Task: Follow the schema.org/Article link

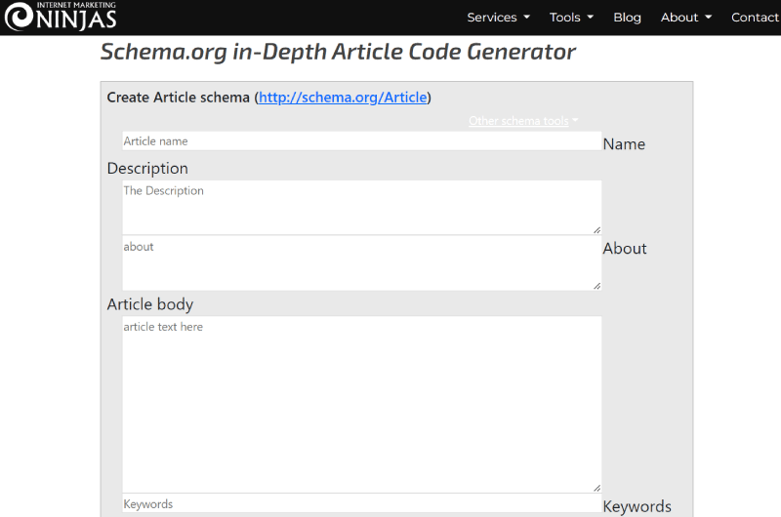Action: click(x=343, y=97)
